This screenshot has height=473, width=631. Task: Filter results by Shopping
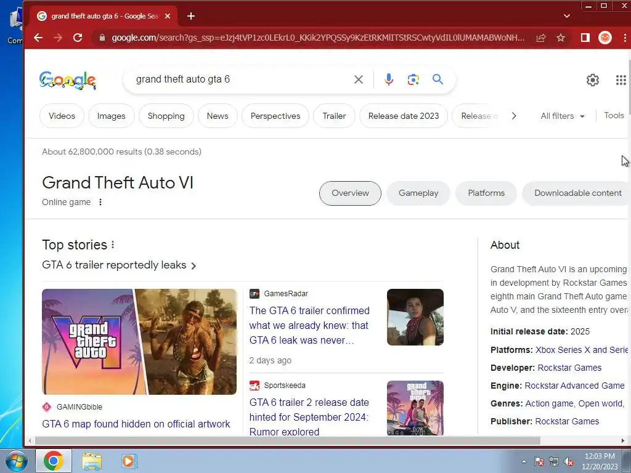(166, 116)
